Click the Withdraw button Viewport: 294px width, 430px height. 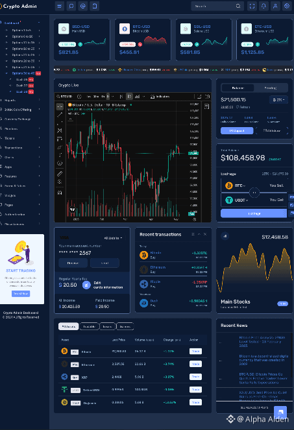pyautogui.click(x=272, y=130)
